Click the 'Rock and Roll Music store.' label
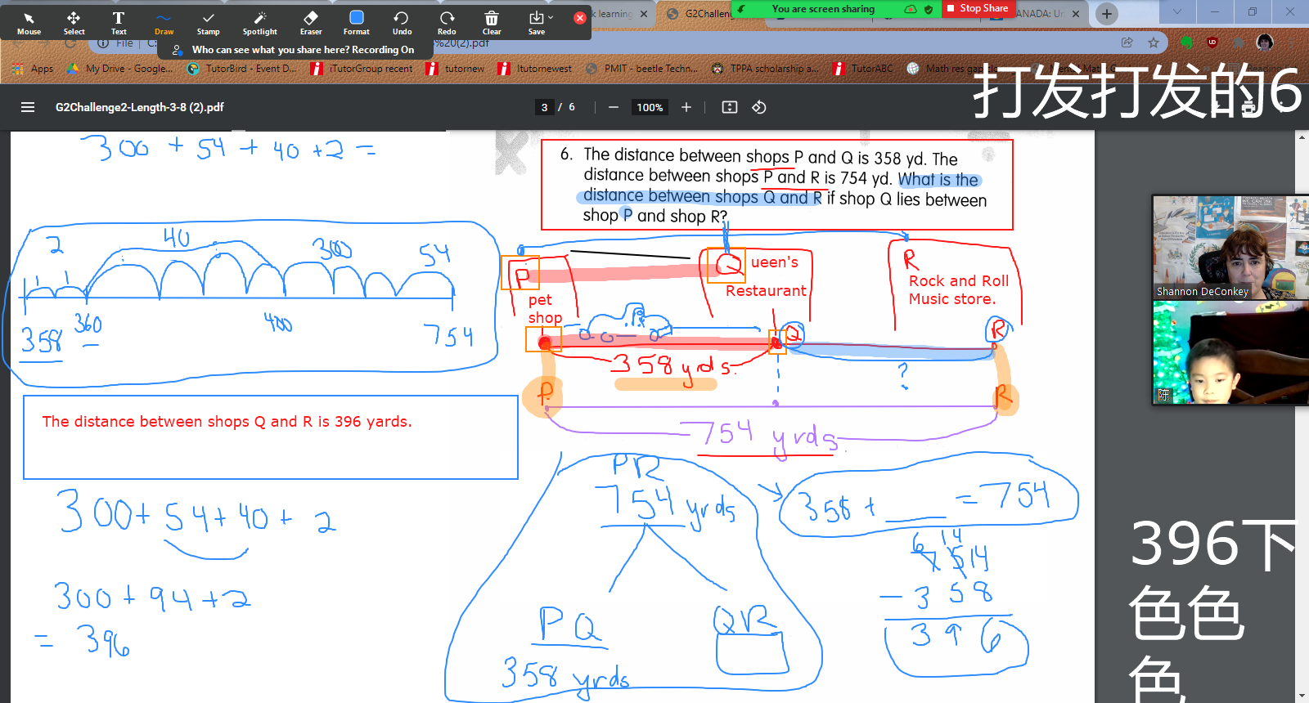Viewport: 1309px width, 703px height. 958,290
